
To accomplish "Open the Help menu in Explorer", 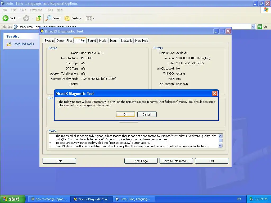I will pos(60,10).
